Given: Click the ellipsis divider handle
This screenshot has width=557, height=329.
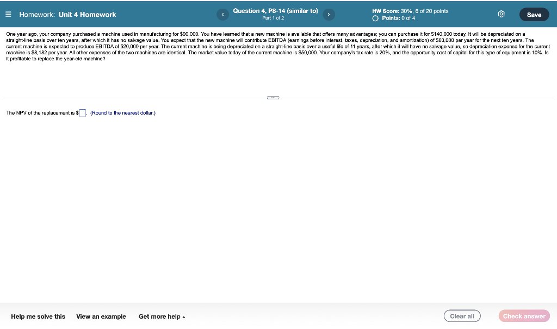Looking at the screenshot, I should click(273, 97).
